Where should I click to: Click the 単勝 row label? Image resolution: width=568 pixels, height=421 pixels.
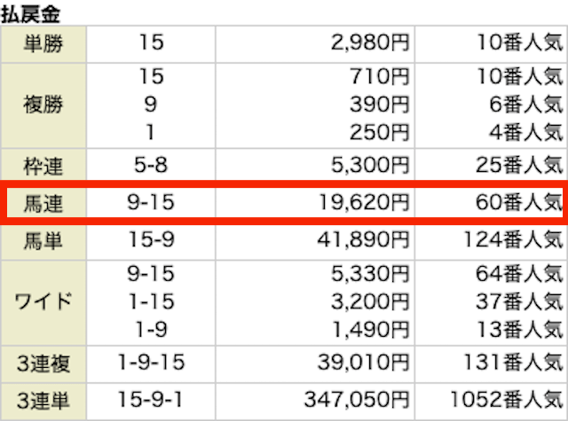click(x=43, y=43)
